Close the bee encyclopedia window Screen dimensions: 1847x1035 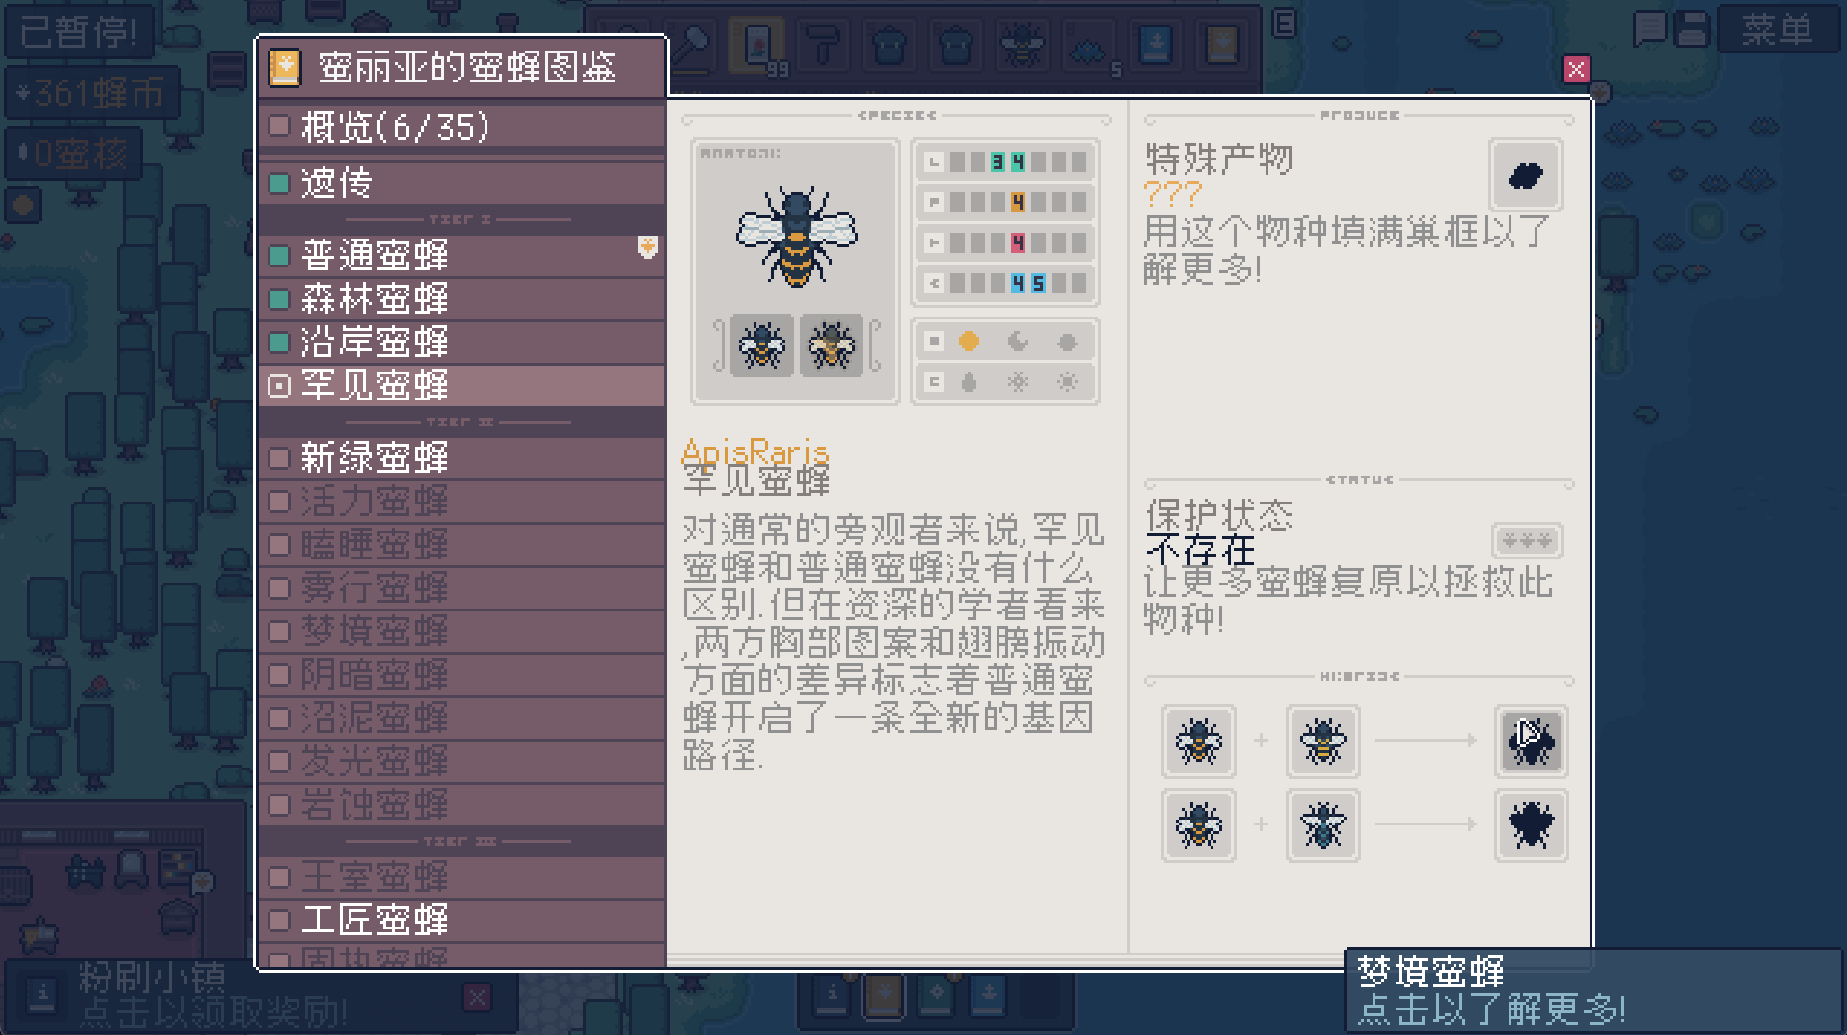click(1577, 69)
